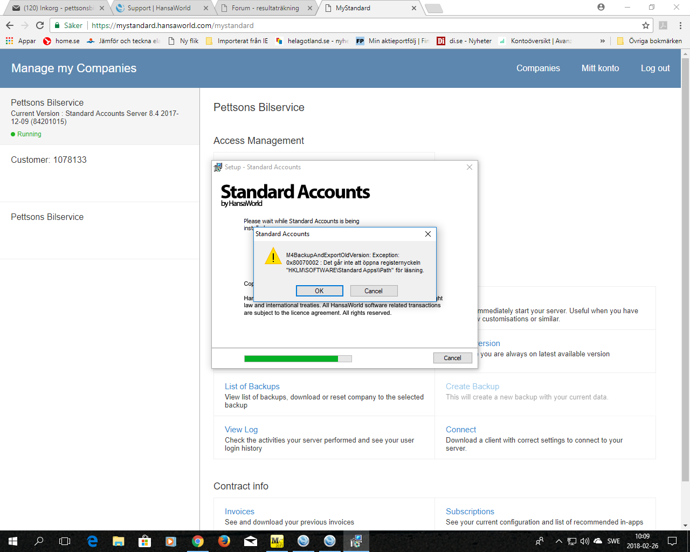Open the home.se bookmark
This screenshot has height=552, width=690.
click(61, 41)
